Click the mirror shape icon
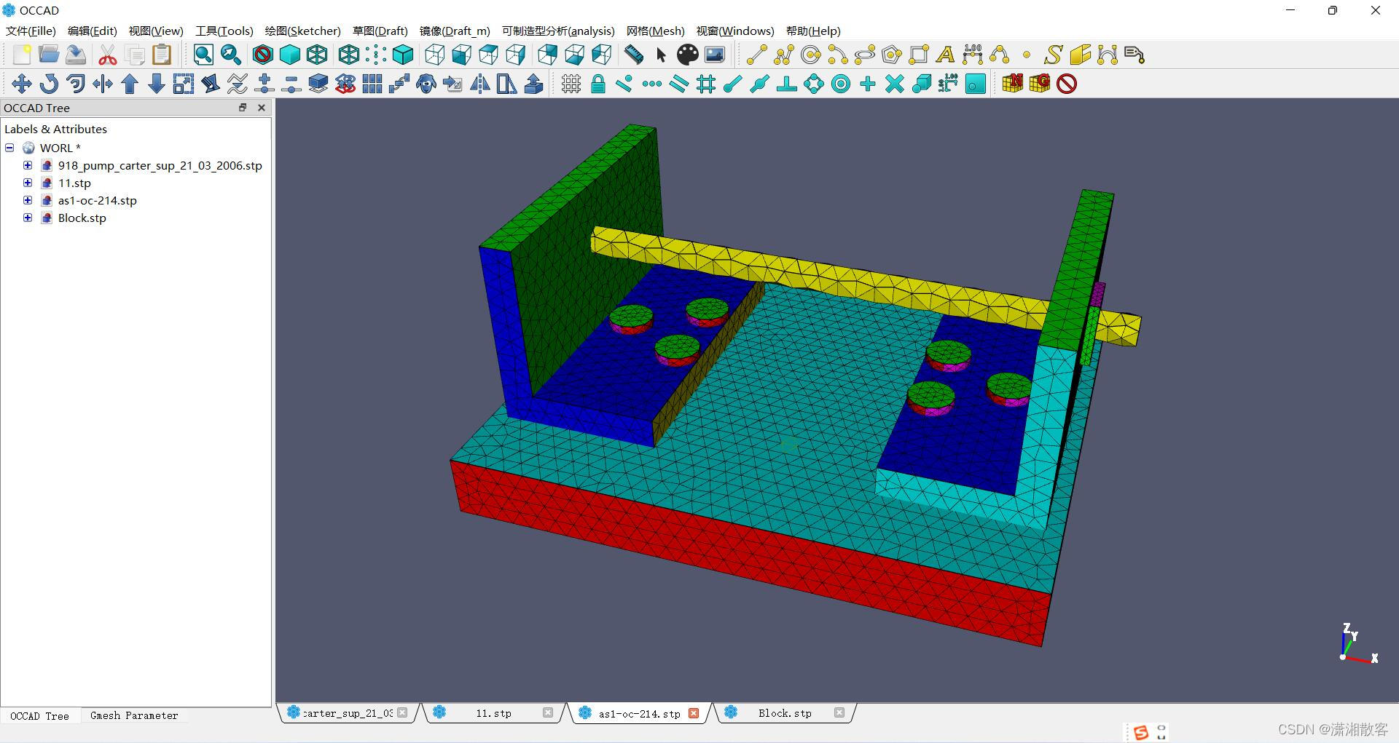The image size is (1399, 743). [x=480, y=84]
